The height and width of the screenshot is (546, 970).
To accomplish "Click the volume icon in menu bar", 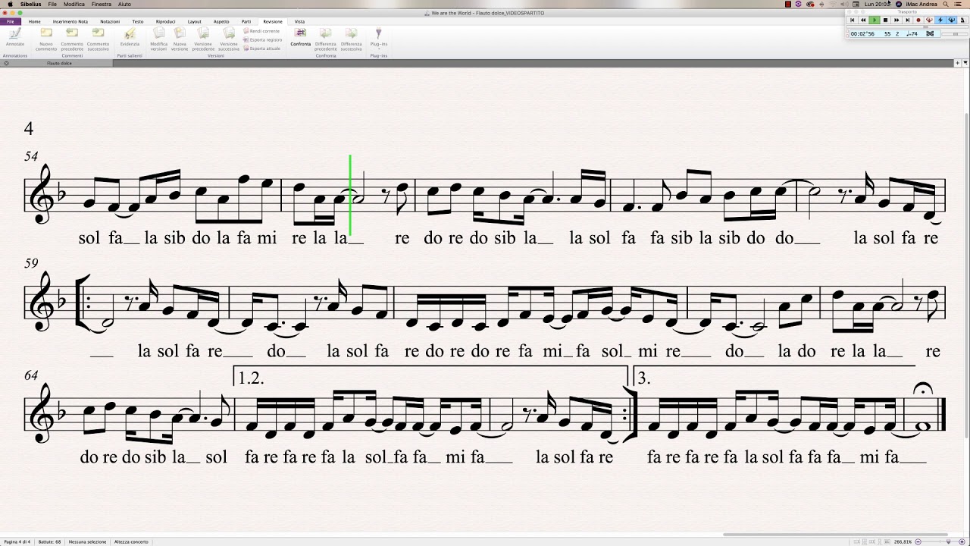I will coord(843,4).
